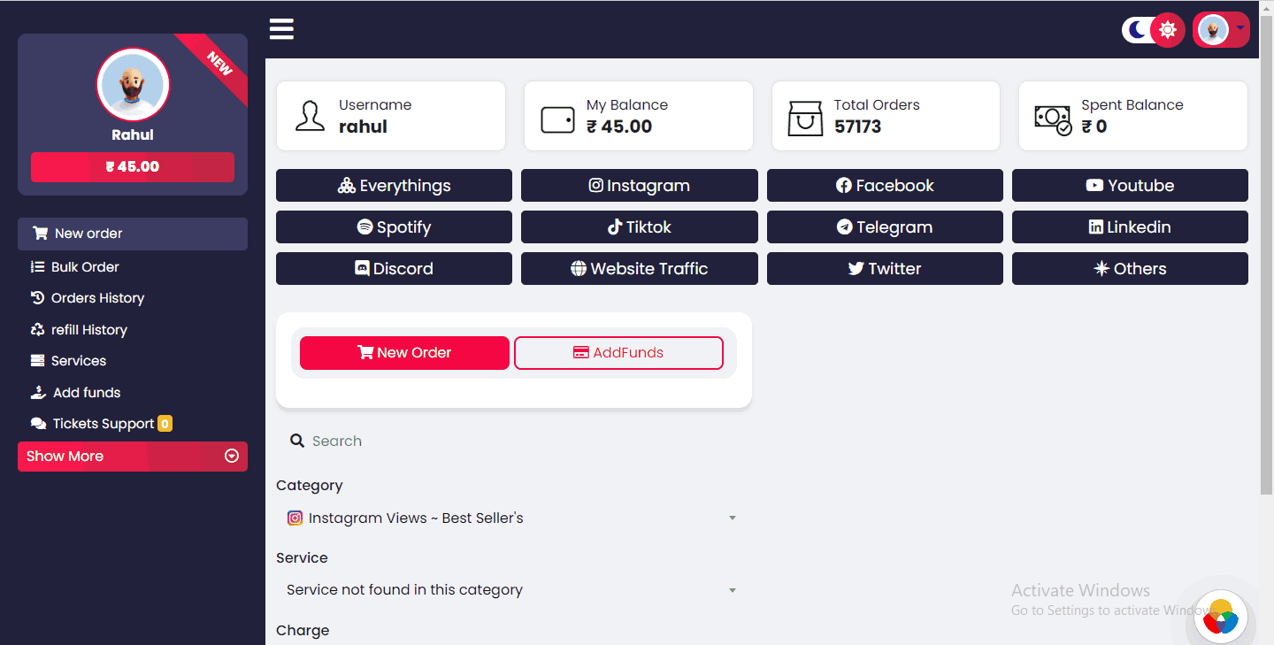The image size is (1274, 645).
Task: Filter by Instagram category
Action: 640,186
